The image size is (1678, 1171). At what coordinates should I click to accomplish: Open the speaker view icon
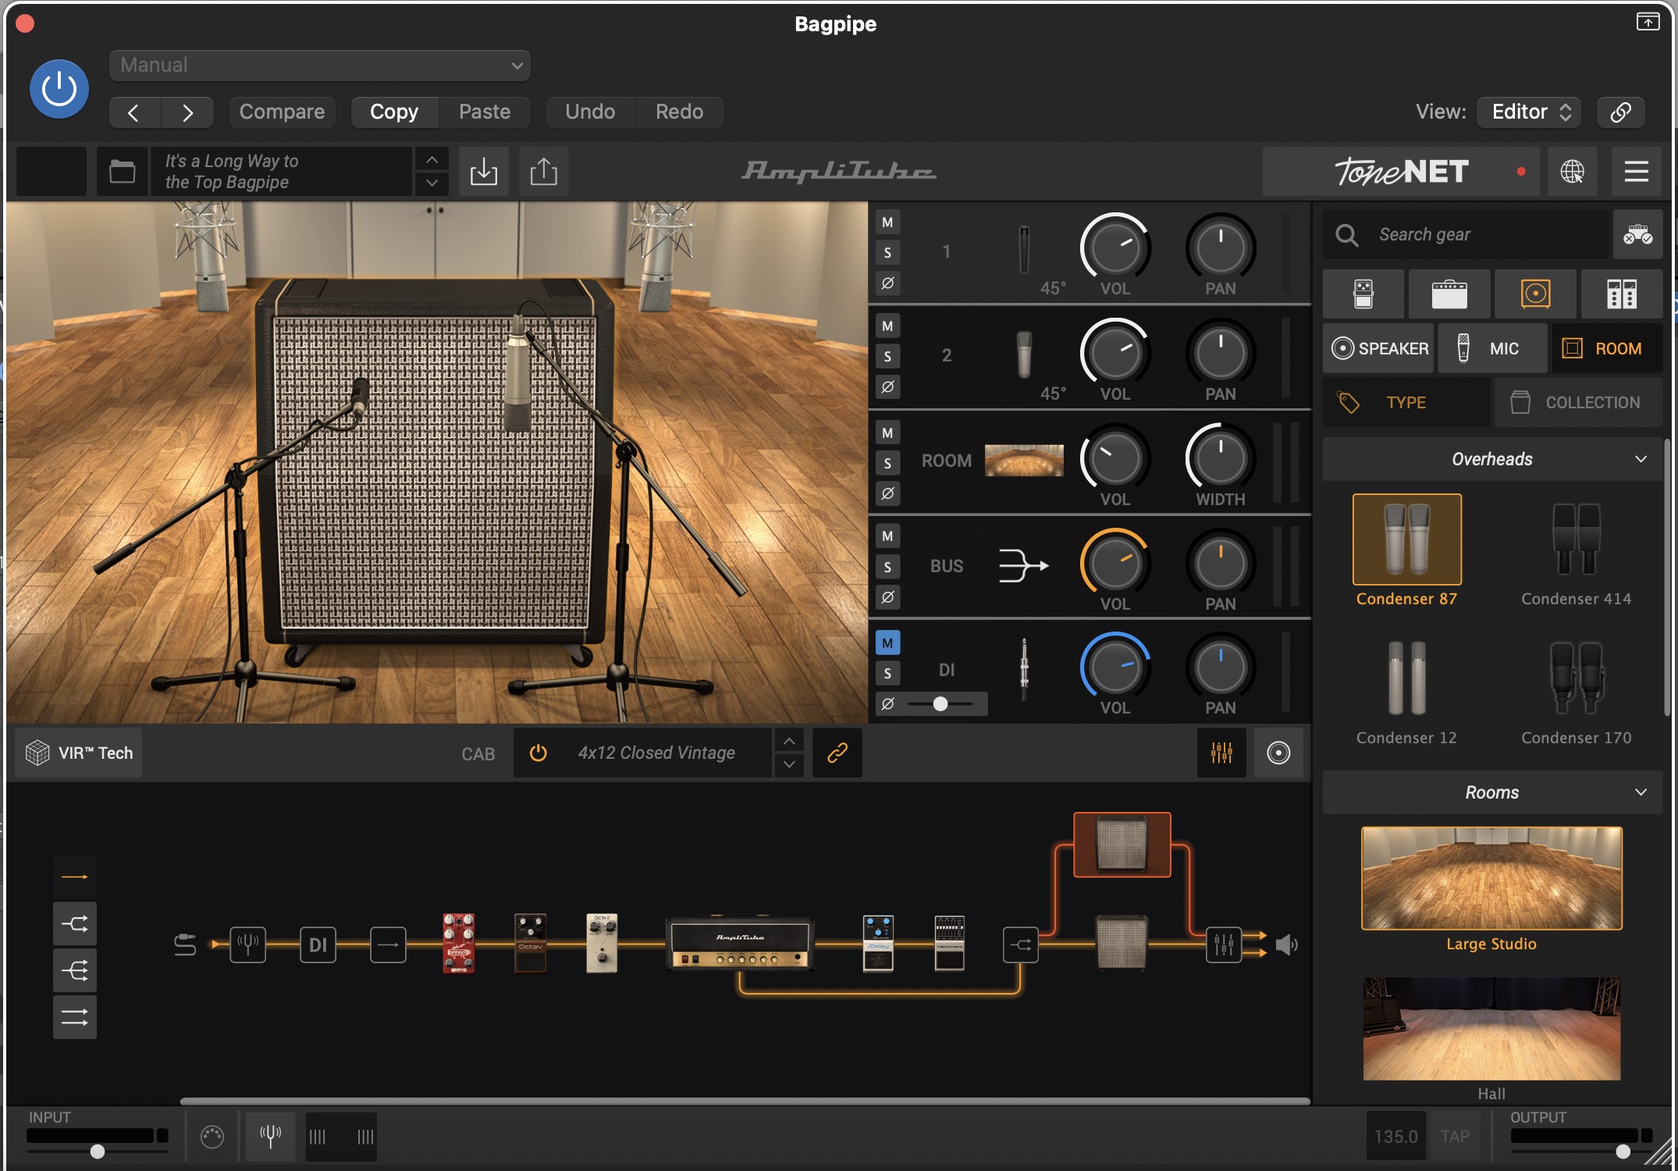[1278, 753]
